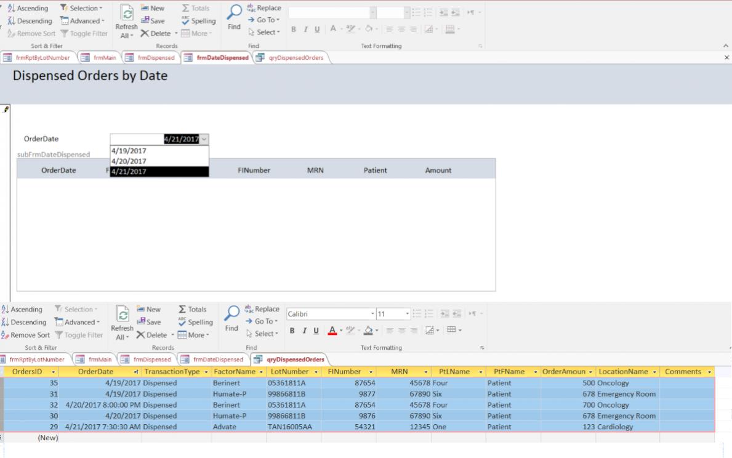Open the More dropdown in the lower ribbon
Screen dimensions: 732x458
point(193,335)
